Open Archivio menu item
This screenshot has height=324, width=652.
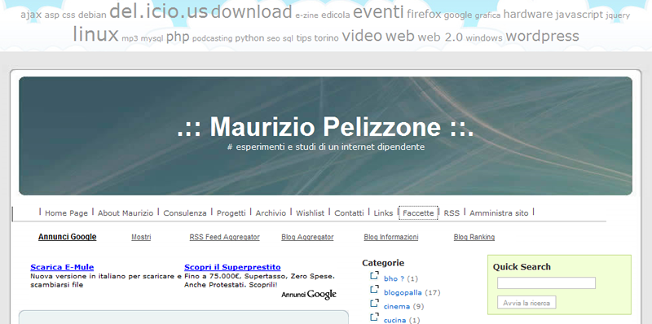[x=271, y=213]
